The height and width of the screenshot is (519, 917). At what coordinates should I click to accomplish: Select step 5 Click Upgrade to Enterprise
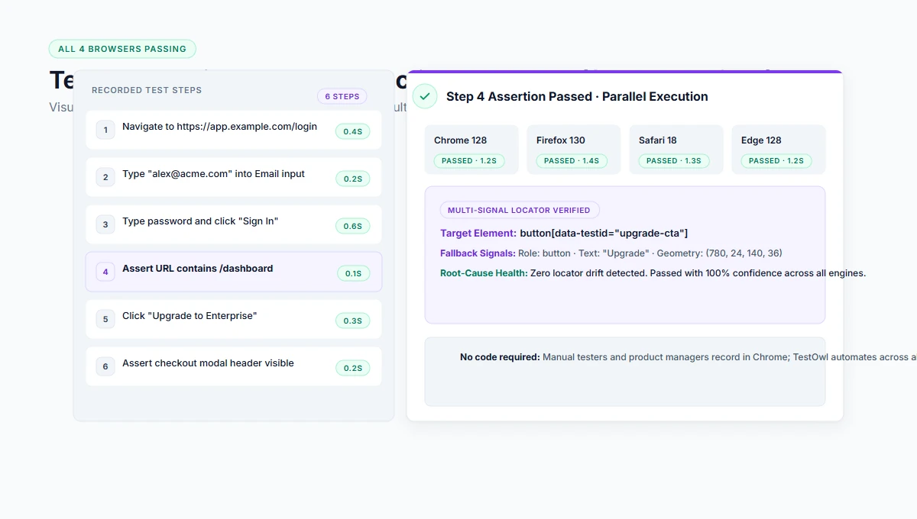click(234, 319)
